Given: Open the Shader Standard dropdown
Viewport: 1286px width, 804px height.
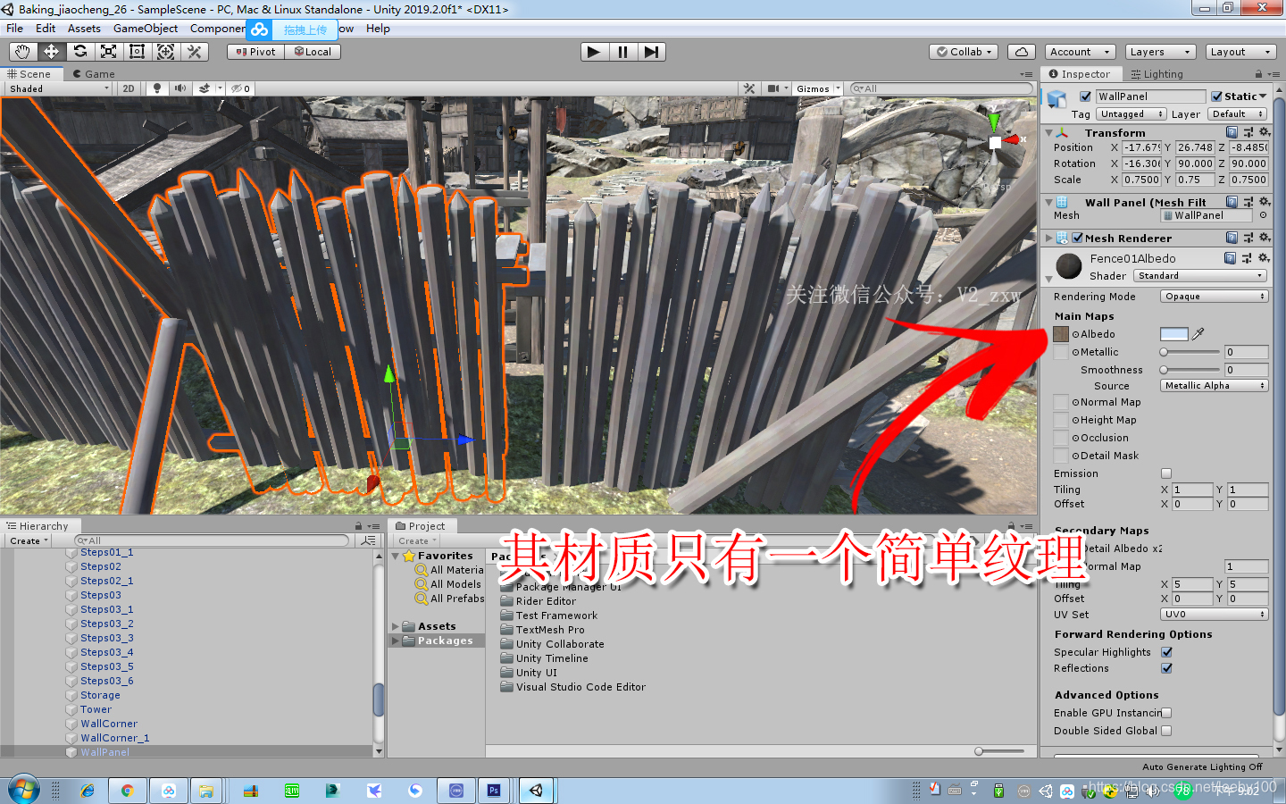Looking at the screenshot, I should (x=1201, y=276).
